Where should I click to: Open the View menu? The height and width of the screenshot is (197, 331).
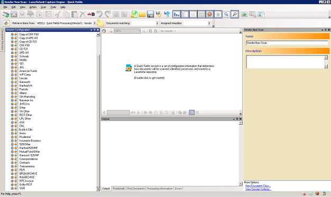coord(23,7)
